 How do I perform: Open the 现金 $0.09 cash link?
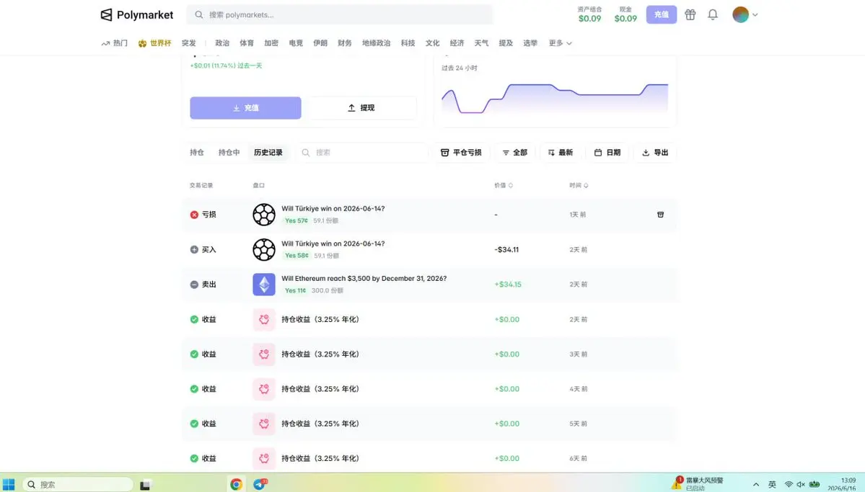tap(625, 15)
